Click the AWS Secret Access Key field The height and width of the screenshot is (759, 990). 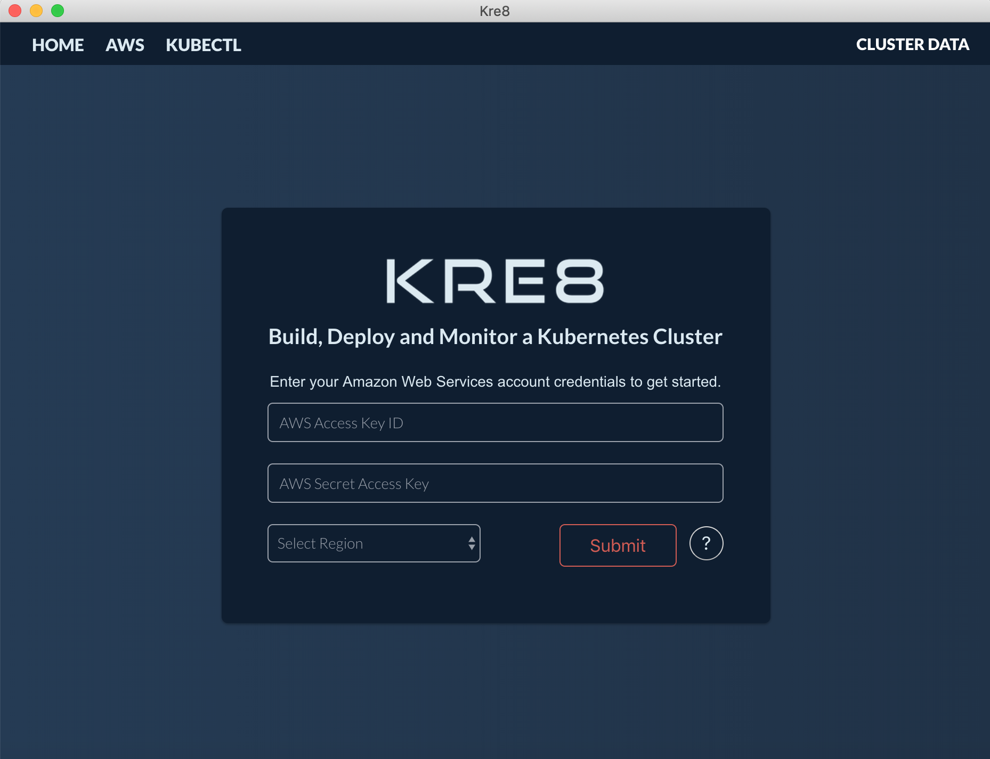pos(495,483)
